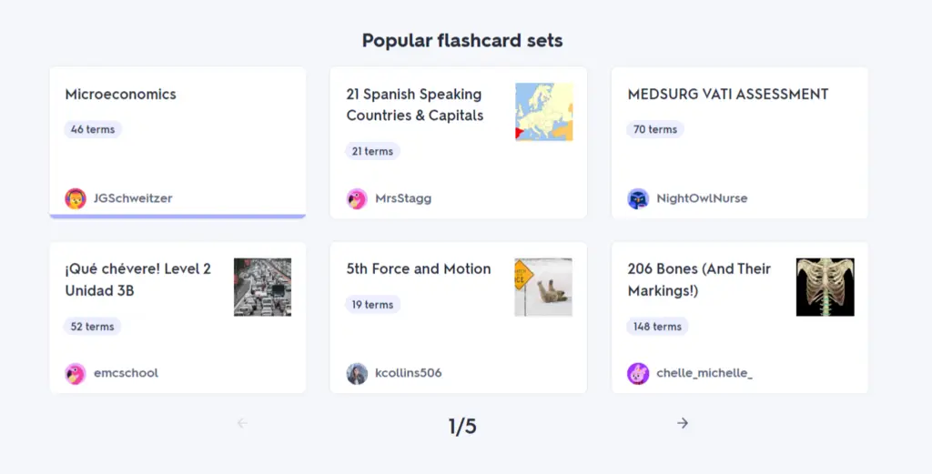This screenshot has width=932, height=474.
Task: Click JGSchweitzer's profile avatar icon
Action: [x=76, y=198]
